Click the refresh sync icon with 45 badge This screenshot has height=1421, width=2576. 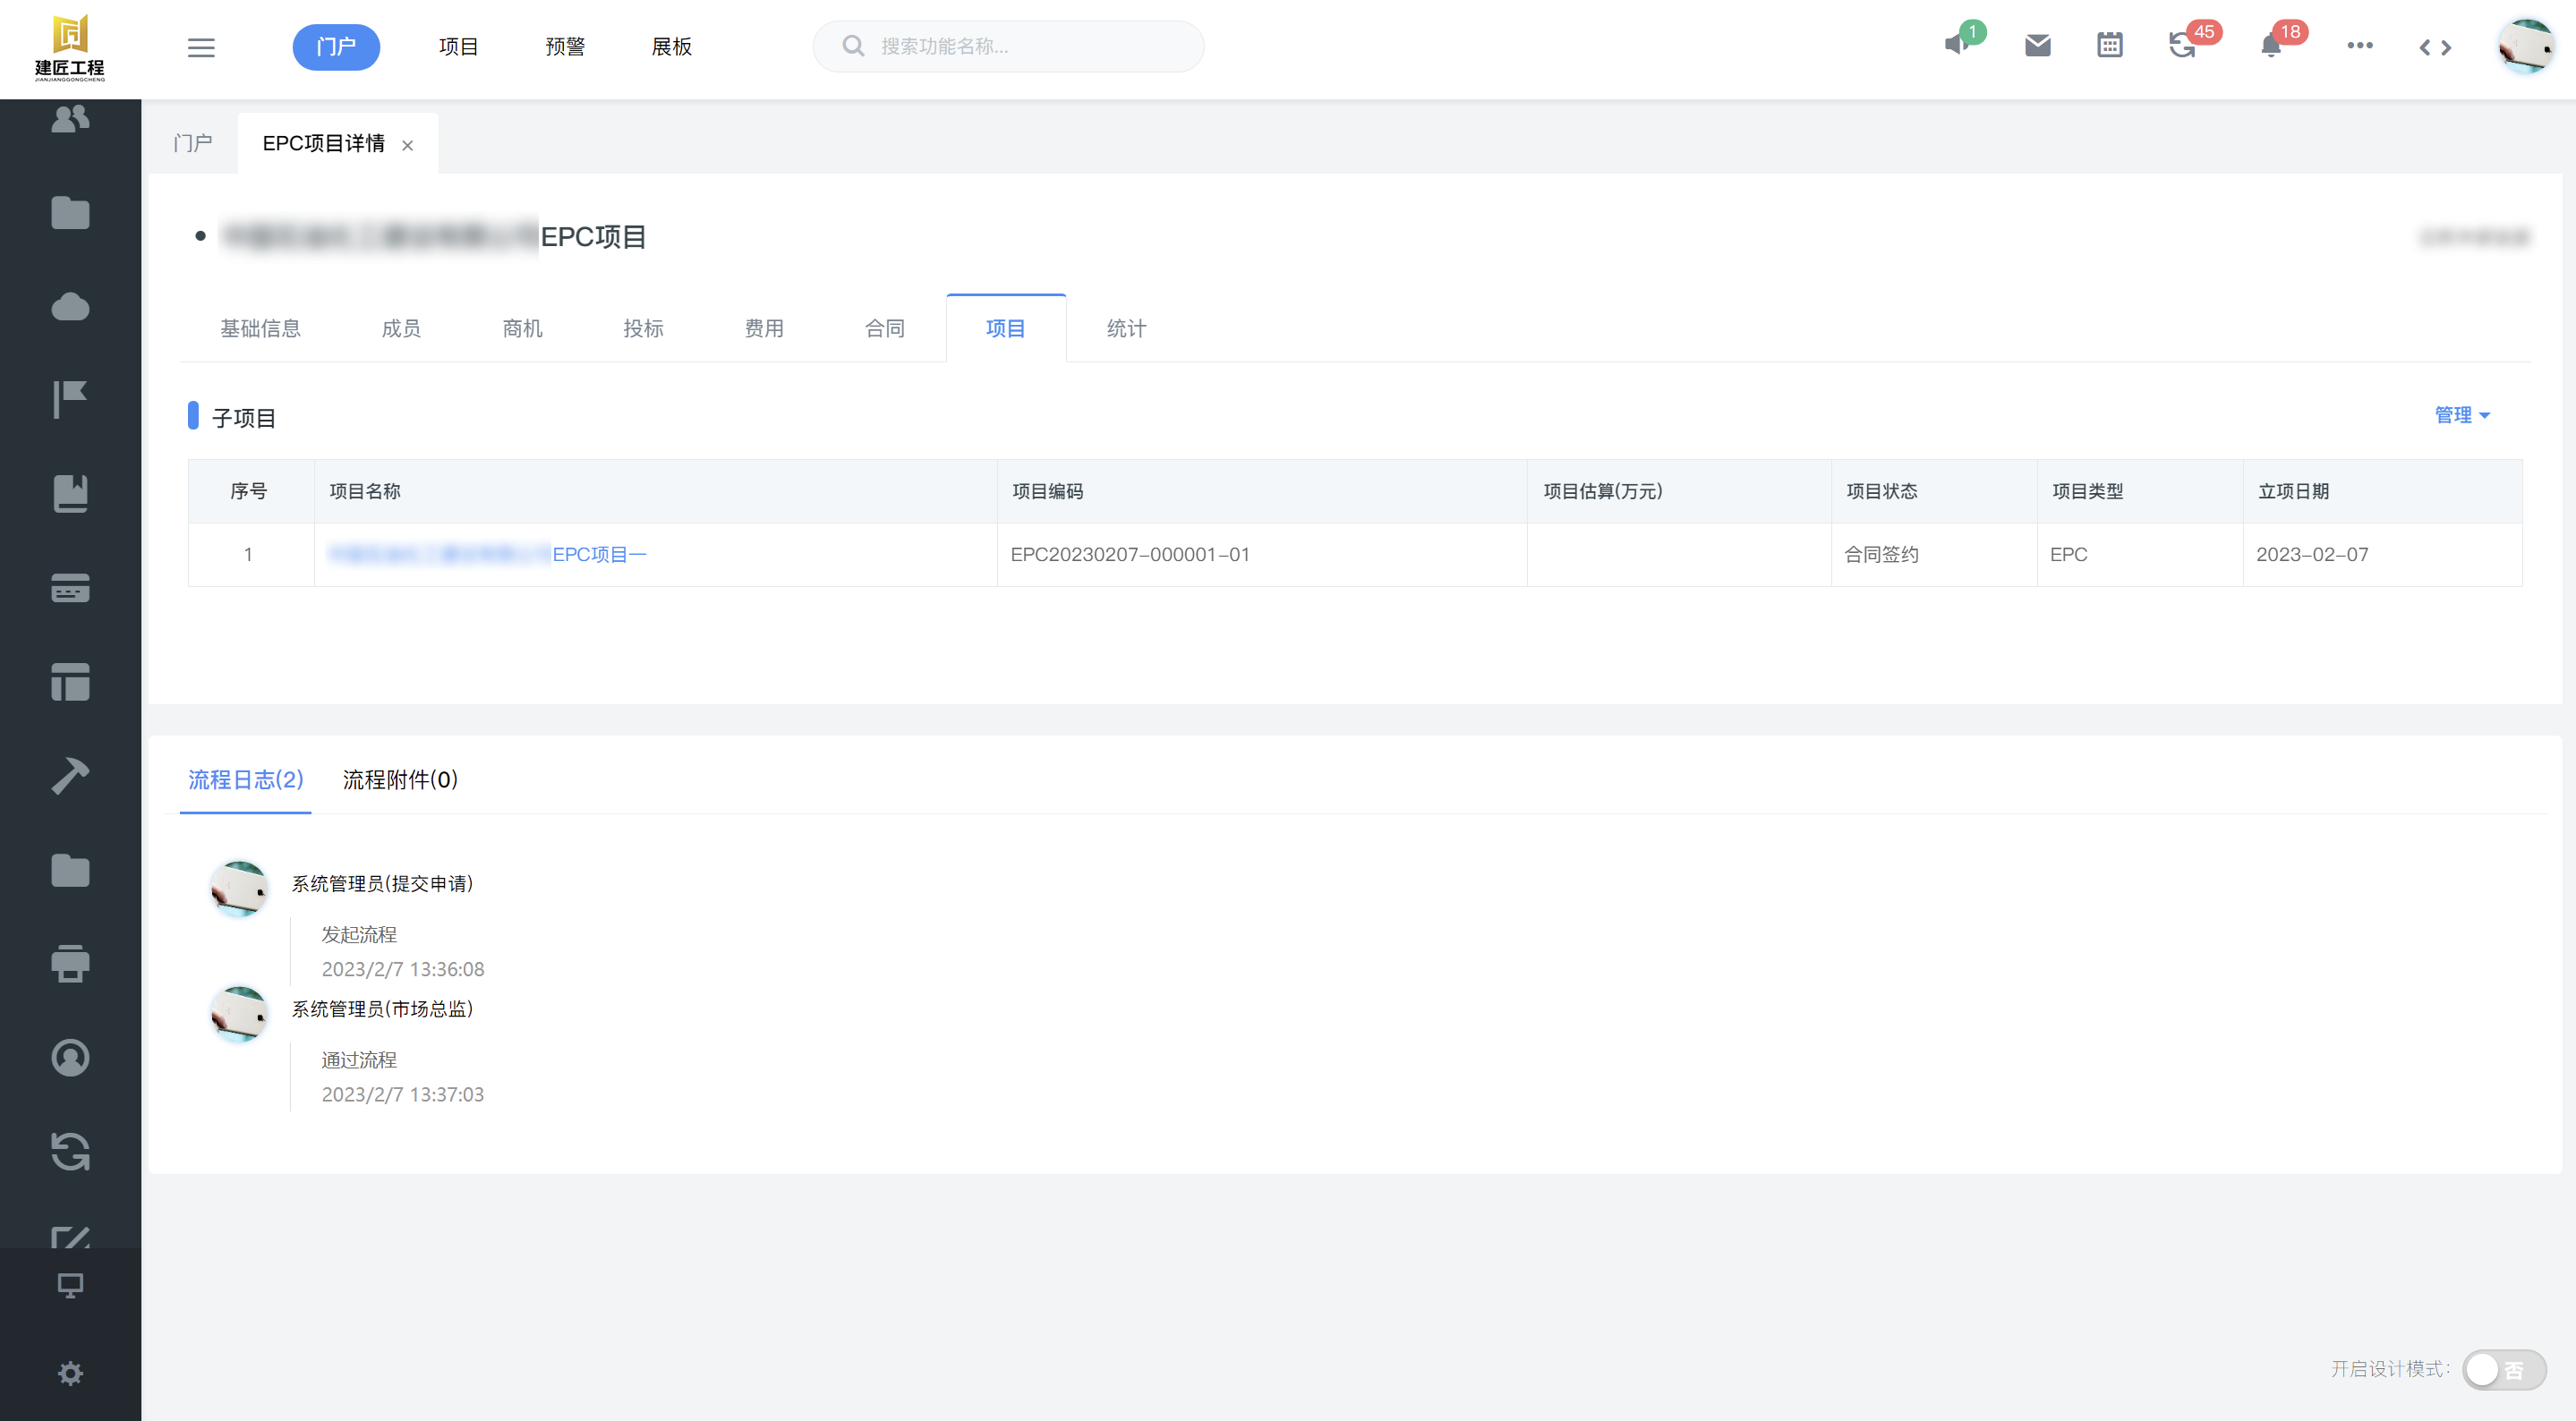(2182, 46)
